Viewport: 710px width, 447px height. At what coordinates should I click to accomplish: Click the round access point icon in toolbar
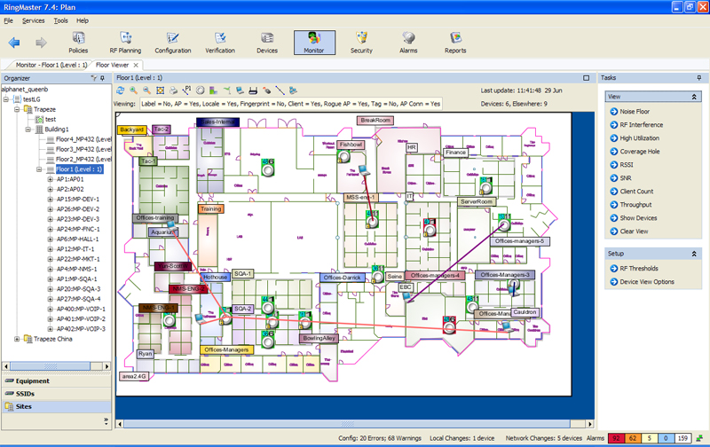(x=201, y=90)
